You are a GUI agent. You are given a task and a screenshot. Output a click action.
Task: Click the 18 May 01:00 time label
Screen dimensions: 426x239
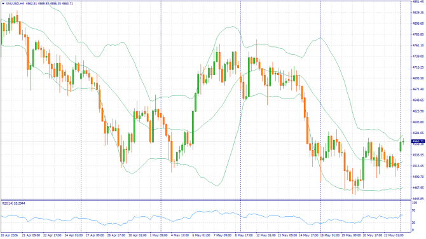[329, 235]
